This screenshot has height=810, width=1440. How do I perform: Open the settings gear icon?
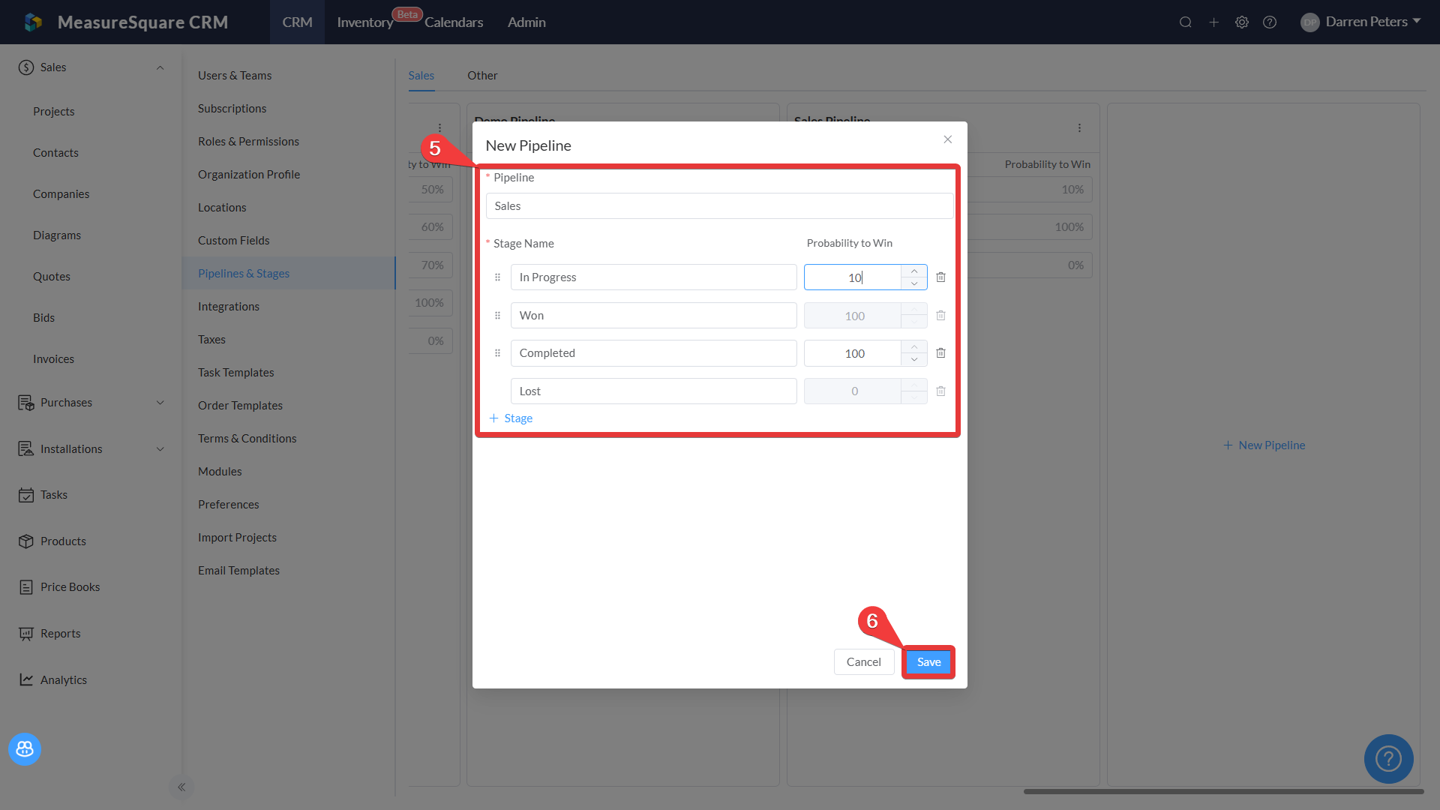1242,22
